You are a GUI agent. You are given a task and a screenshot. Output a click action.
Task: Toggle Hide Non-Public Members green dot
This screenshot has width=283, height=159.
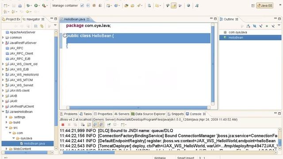click(267, 26)
